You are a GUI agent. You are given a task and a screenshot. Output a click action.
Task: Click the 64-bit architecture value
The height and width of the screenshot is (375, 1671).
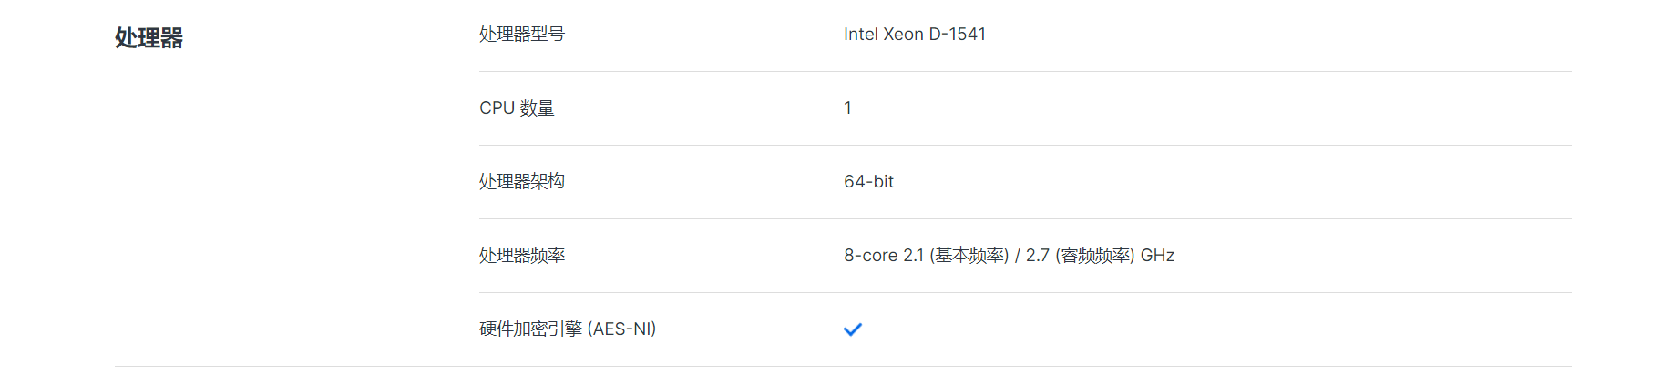[x=868, y=182]
